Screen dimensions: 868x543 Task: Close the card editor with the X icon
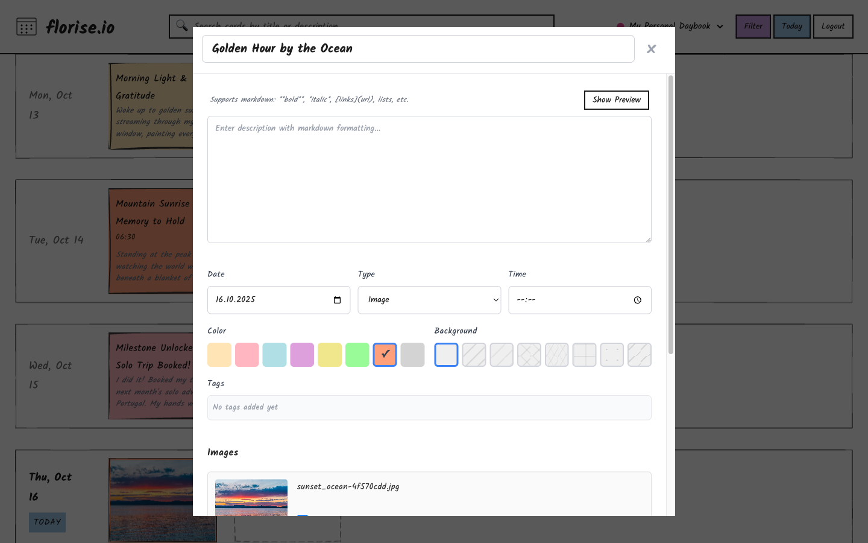(x=651, y=49)
